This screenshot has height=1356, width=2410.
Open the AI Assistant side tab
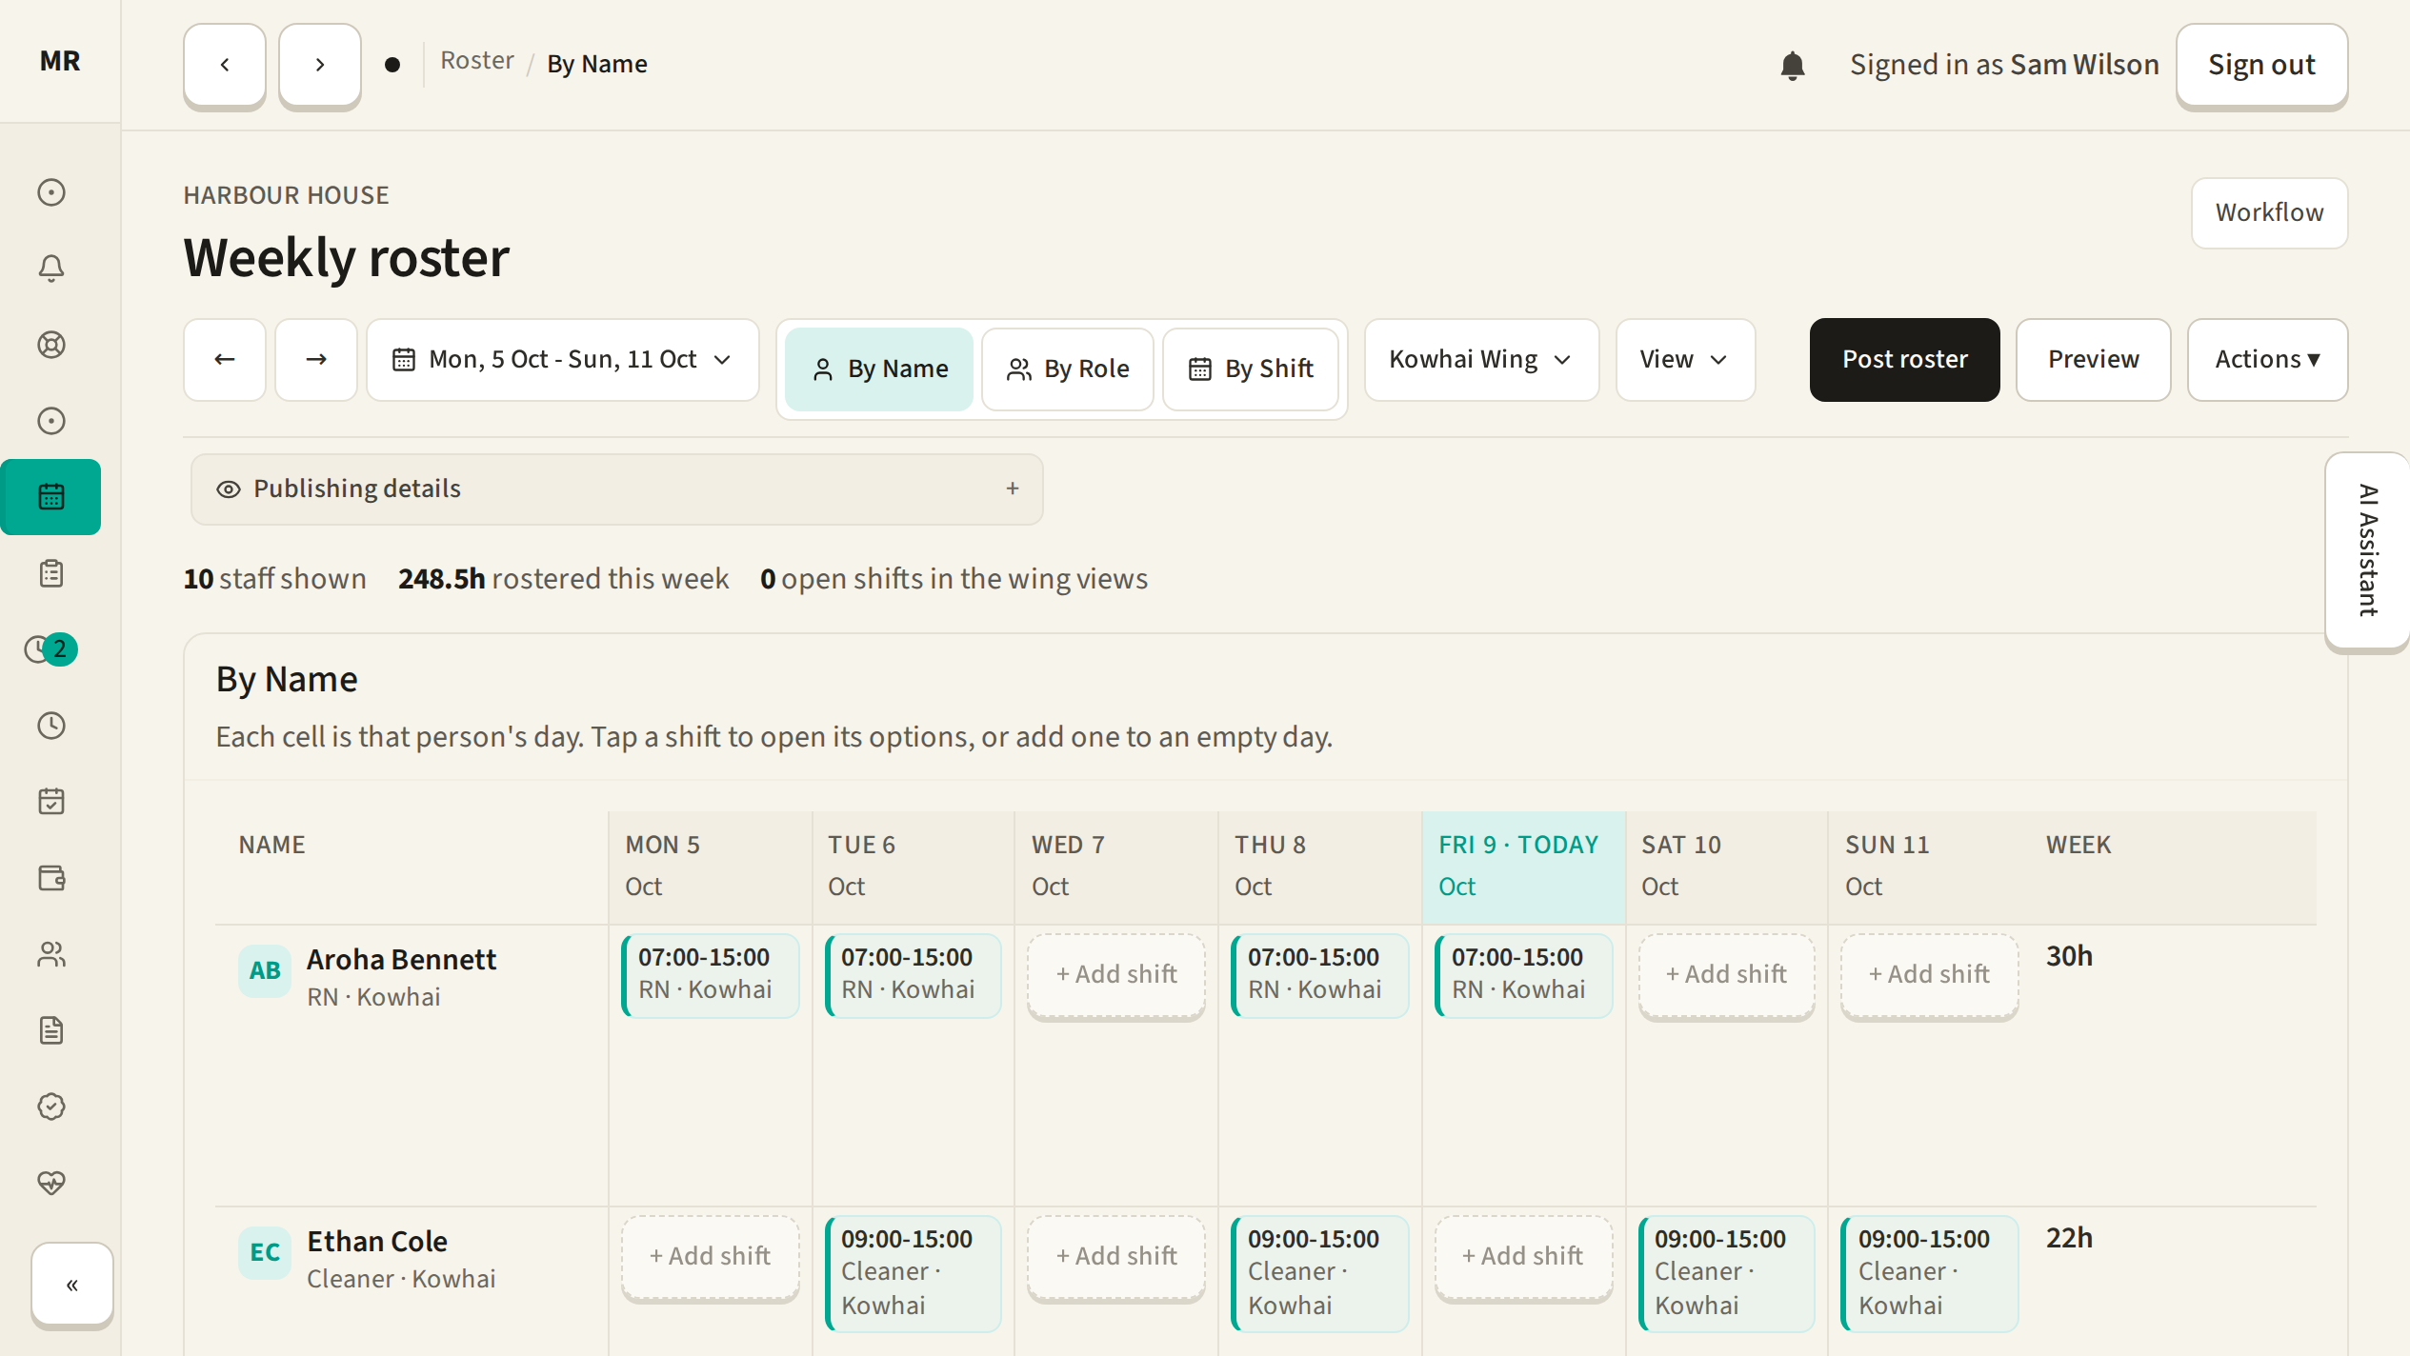(2368, 551)
